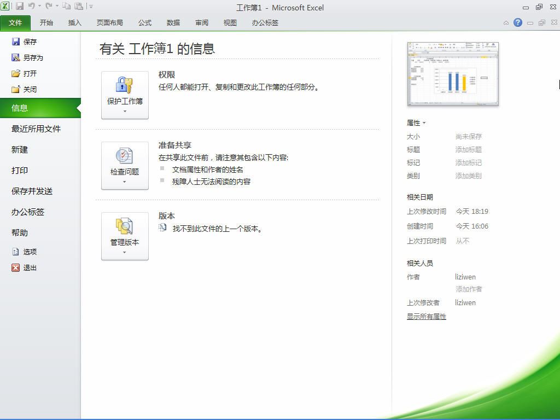560x420 pixels.
Task: Switch to the 办公标签 ribbon tab
Action: [265, 23]
